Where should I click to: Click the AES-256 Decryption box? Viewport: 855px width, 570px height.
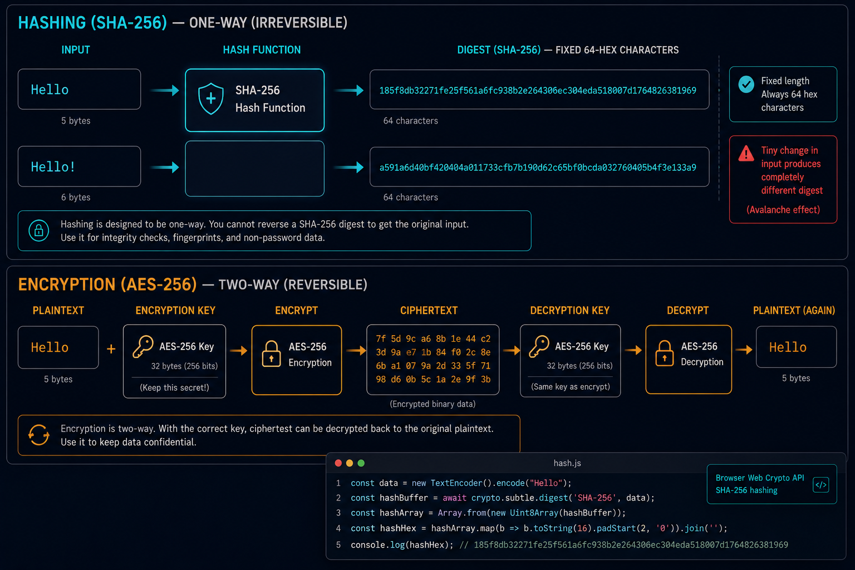click(689, 360)
